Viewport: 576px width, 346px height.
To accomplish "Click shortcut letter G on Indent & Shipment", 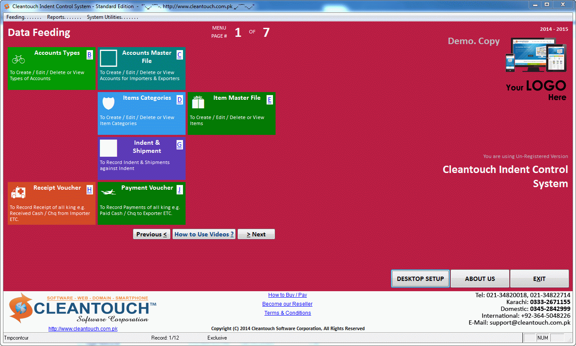I will pos(180,144).
